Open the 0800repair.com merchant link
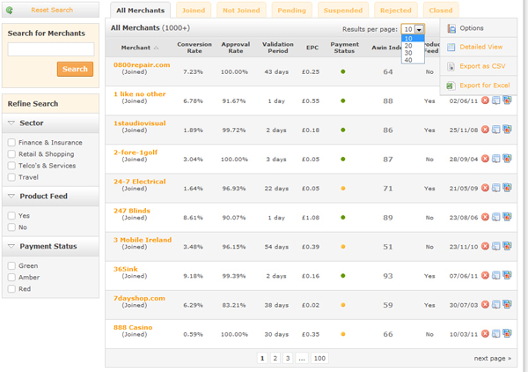The width and height of the screenshot is (528, 372). click(x=142, y=65)
